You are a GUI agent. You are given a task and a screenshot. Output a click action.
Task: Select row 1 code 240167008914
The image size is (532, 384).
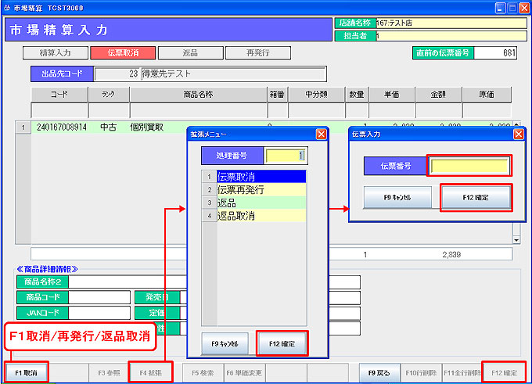point(62,127)
